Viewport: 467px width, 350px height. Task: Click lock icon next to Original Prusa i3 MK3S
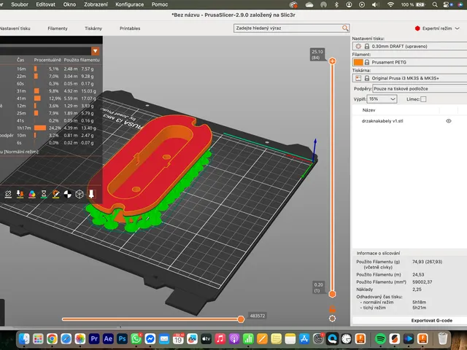coord(367,78)
